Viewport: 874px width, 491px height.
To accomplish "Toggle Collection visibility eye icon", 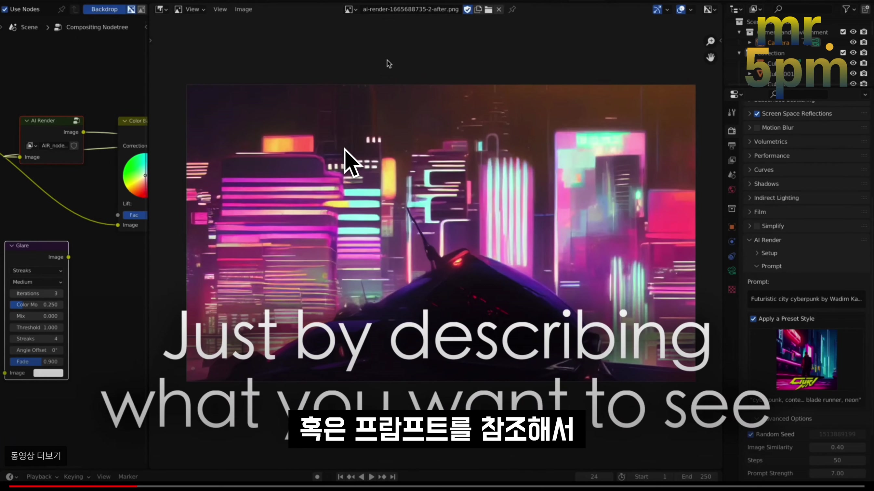I will point(853,53).
